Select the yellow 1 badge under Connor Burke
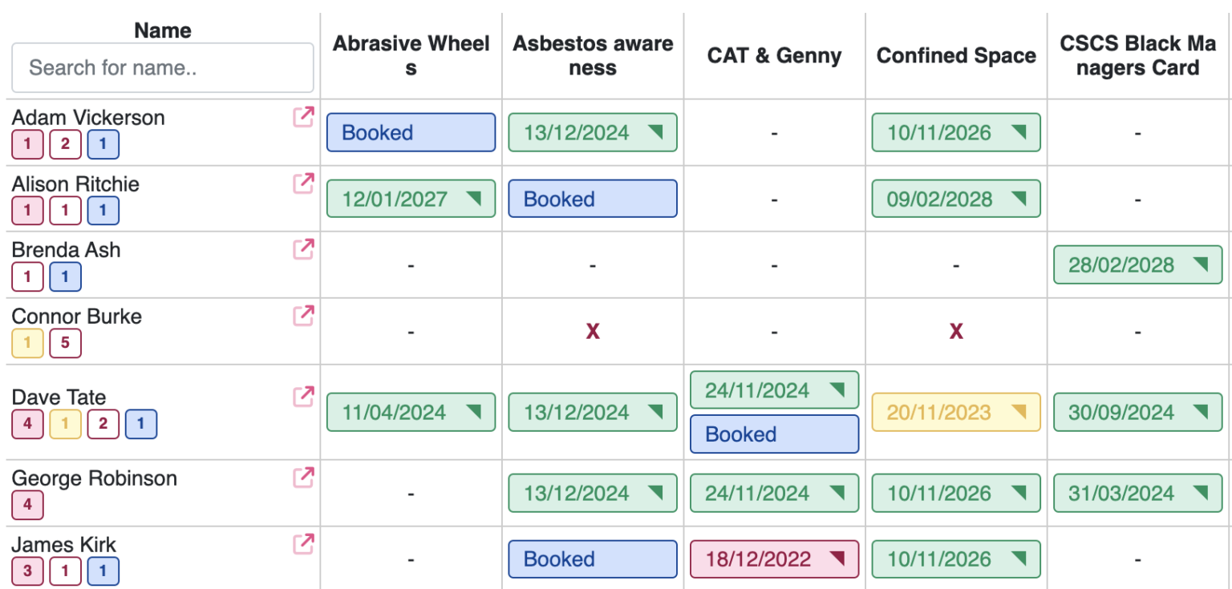Viewport: 1232px width, 589px height. click(27, 343)
